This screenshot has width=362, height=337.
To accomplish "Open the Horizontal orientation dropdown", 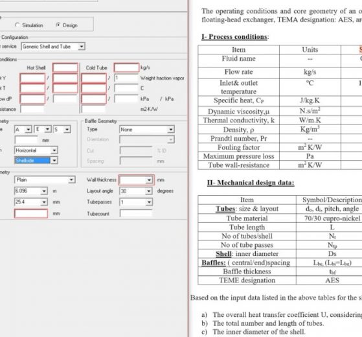I will pos(54,150).
